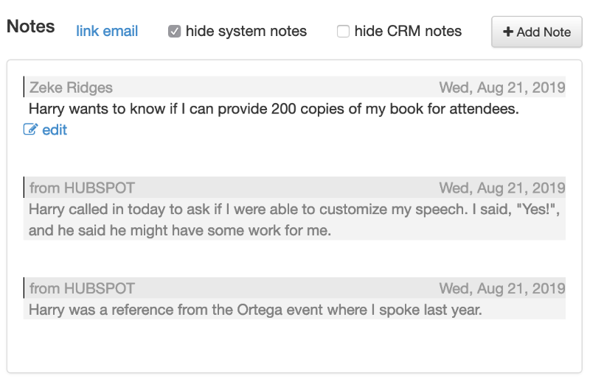Screen dimensions: 590x384
Task: Enable the hide CRM notes checkbox
Action: (343, 32)
